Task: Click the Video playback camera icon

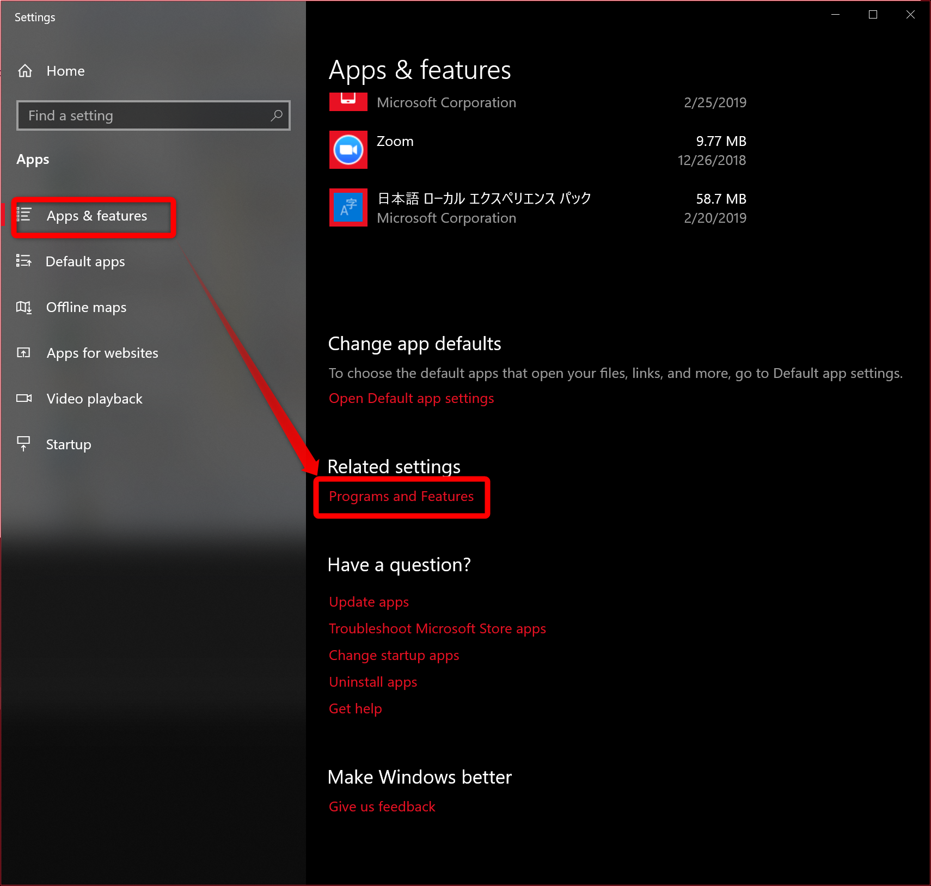Action: 24,398
